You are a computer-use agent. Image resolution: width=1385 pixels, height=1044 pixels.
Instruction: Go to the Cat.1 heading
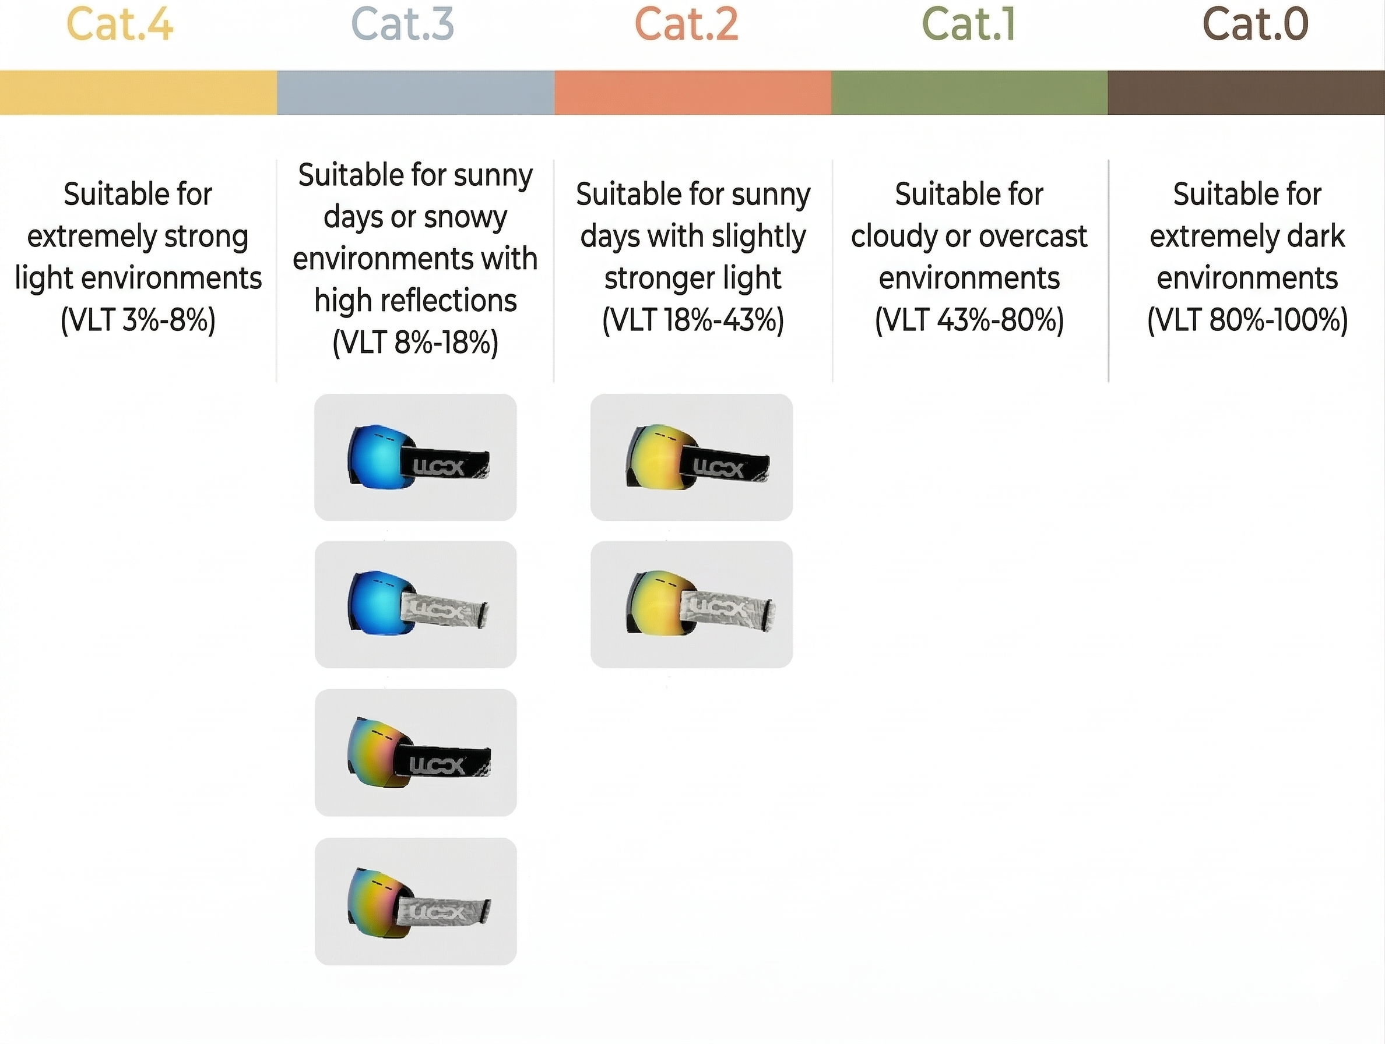pyautogui.click(x=969, y=25)
